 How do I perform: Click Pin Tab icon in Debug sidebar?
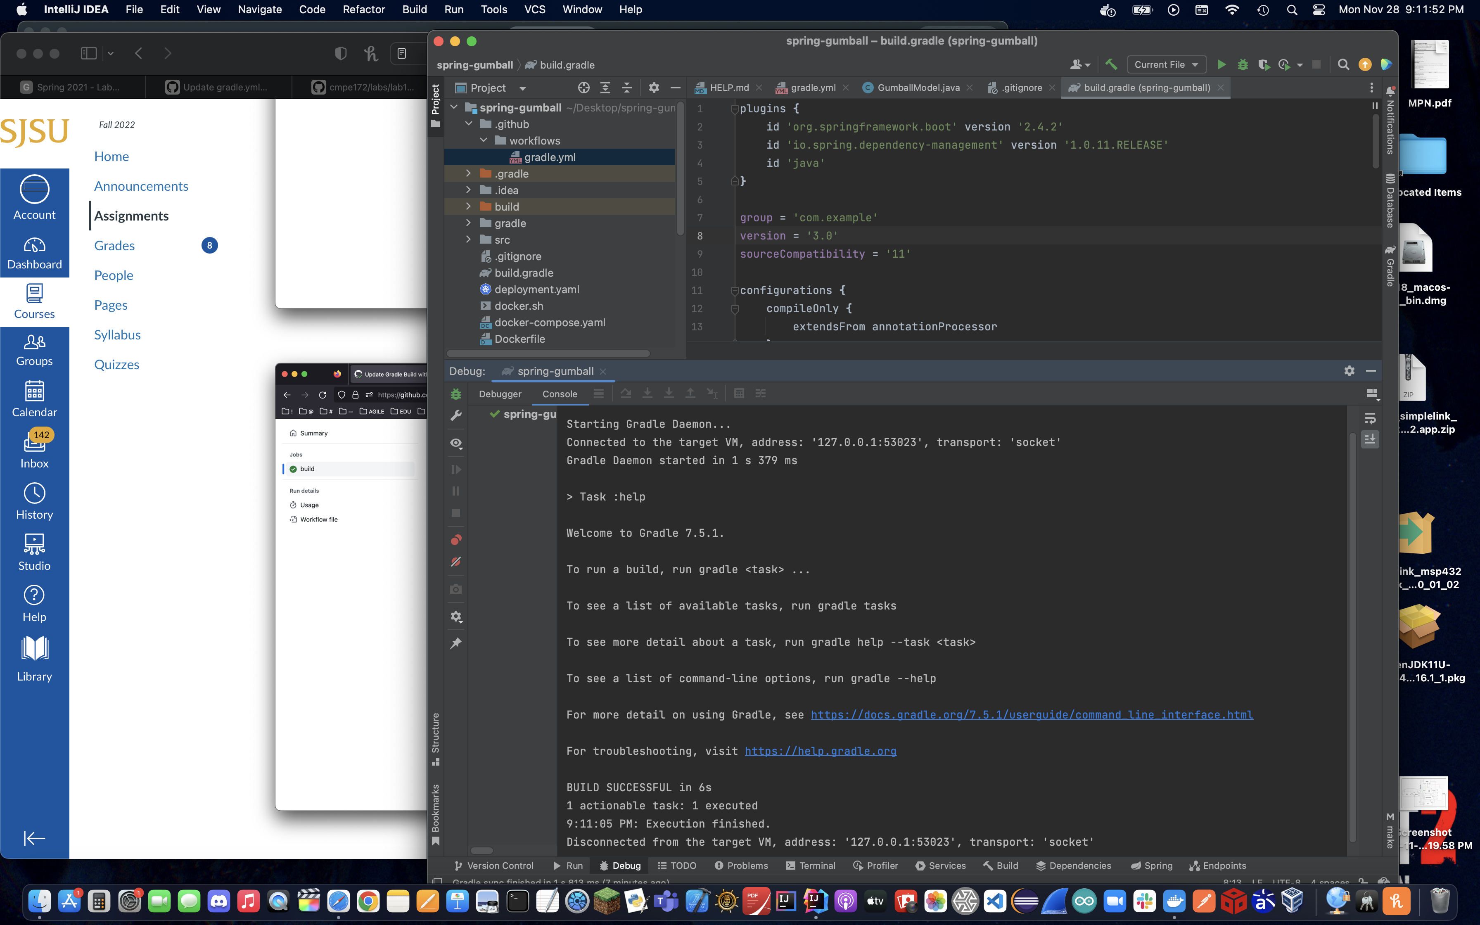(455, 643)
